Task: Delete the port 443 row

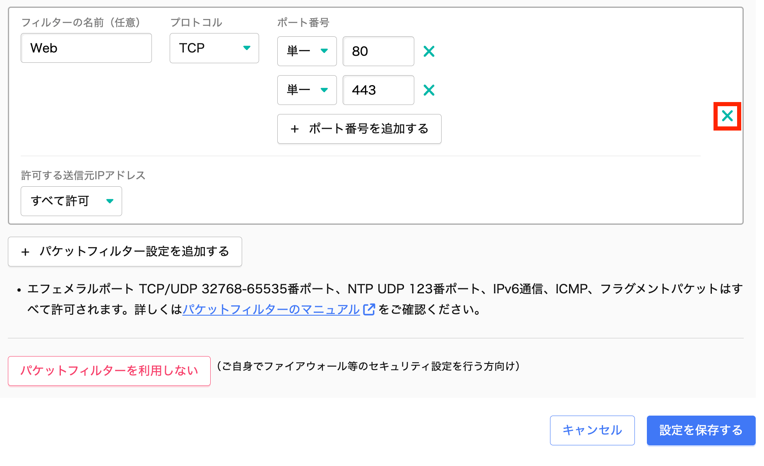Action: pyautogui.click(x=429, y=90)
